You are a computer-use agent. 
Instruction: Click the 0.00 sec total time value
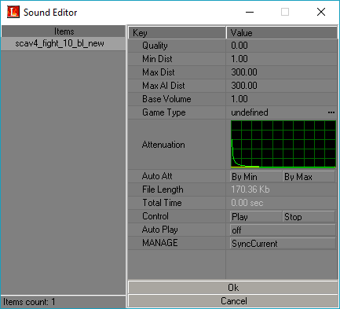click(x=247, y=203)
